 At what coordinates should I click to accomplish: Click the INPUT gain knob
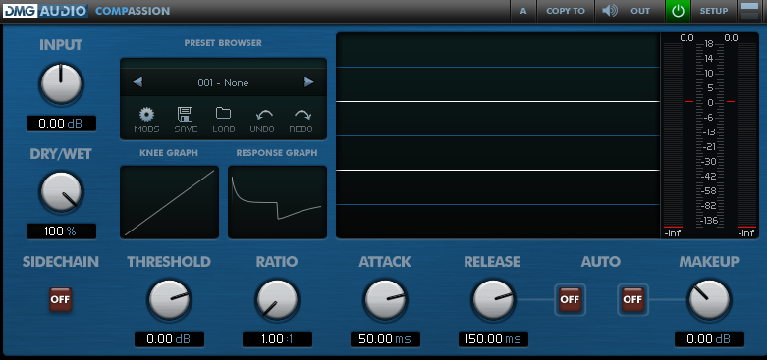coord(61,84)
